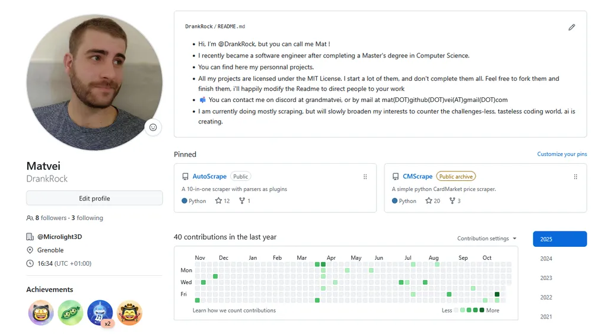Select the 2025 contributions year
Screen dimensions: 605x334
(x=559, y=239)
